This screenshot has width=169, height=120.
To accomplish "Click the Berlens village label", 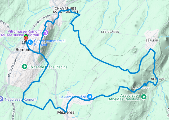I will [x=152, y=41].
